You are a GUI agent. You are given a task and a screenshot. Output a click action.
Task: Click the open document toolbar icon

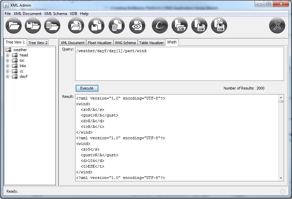(x=76, y=26)
